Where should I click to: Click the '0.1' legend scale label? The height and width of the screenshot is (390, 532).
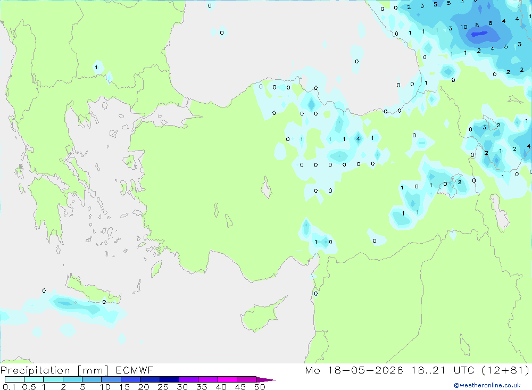9,387
